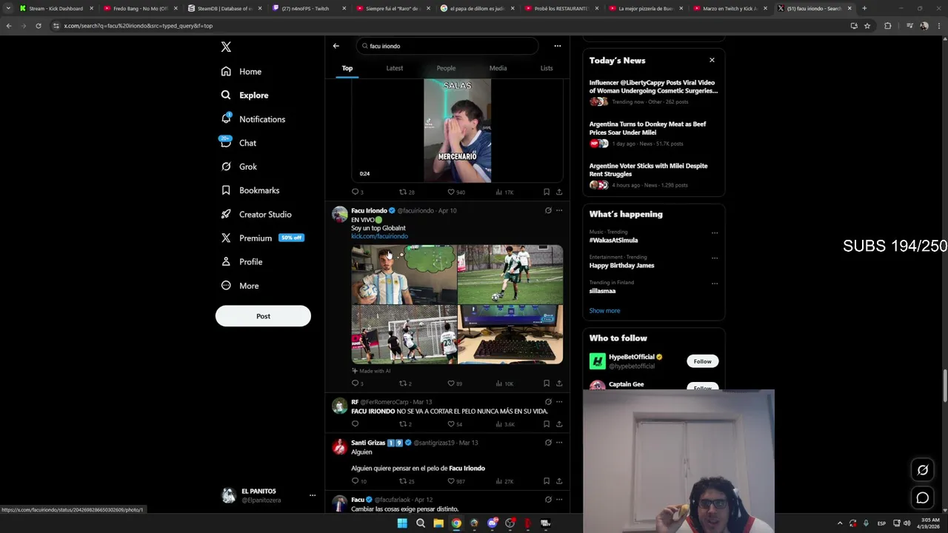The width and height of the screenshot is (948, 533).
Task: Close the Today's News panel
Action: (712, 60)
